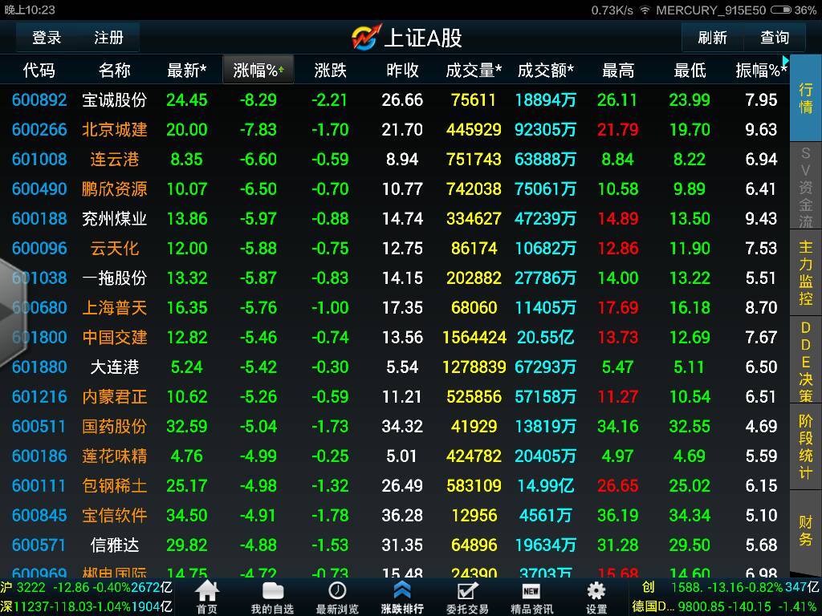Open stock 鹏欣资源 row
Viewport: 822px width, 616px height.
pyautogui.click(x=395, y=188)
